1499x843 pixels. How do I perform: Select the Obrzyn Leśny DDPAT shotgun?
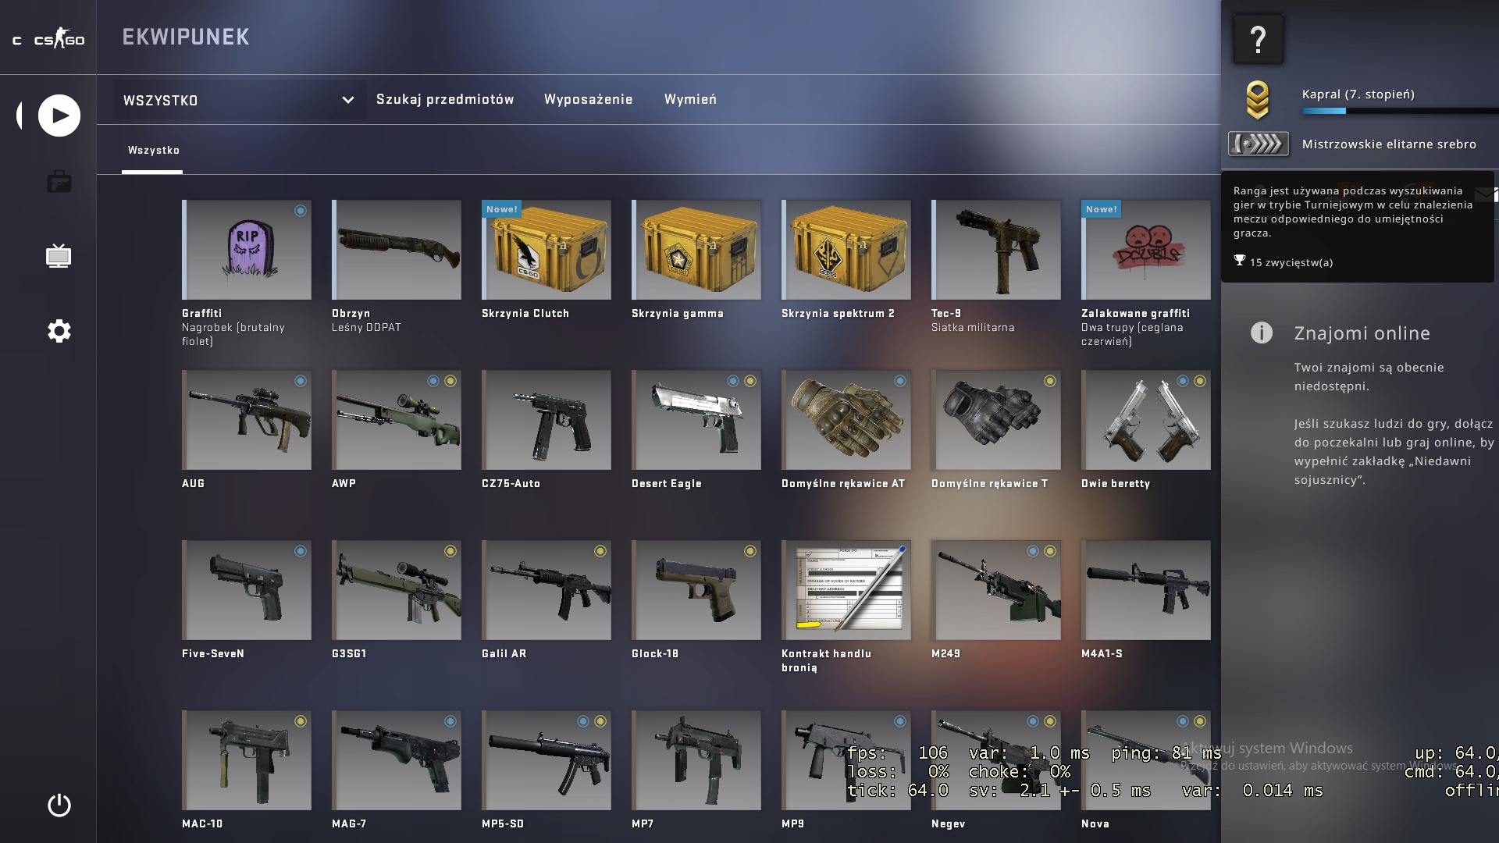coord(397,250)
